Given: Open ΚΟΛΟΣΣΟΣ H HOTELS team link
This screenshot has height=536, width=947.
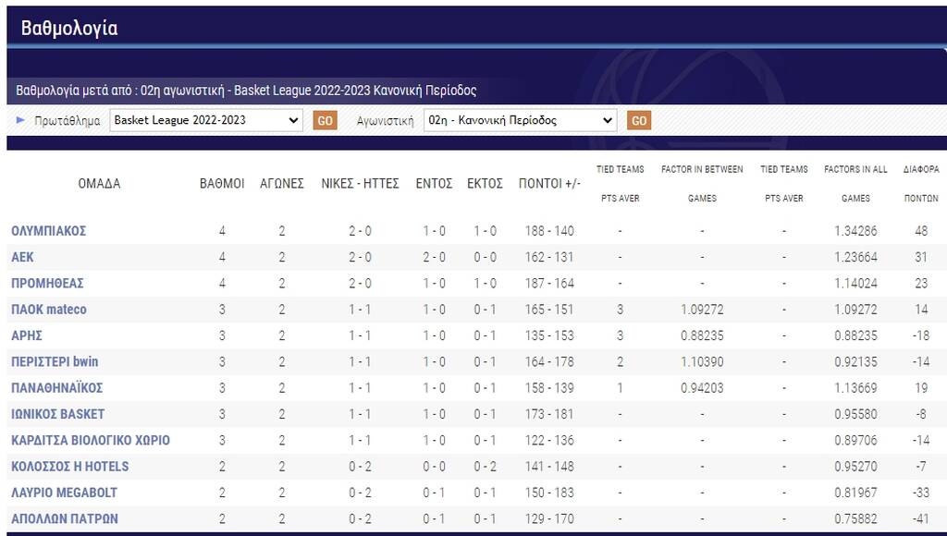Looking at the screenshot, I should 70,467.
